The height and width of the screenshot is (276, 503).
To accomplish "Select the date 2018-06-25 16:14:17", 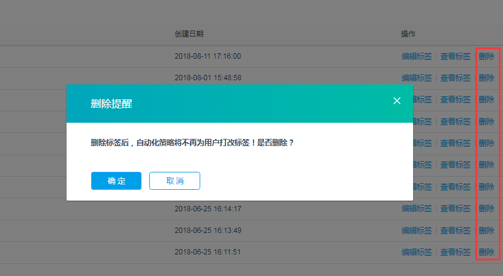I will coord(208,209).
